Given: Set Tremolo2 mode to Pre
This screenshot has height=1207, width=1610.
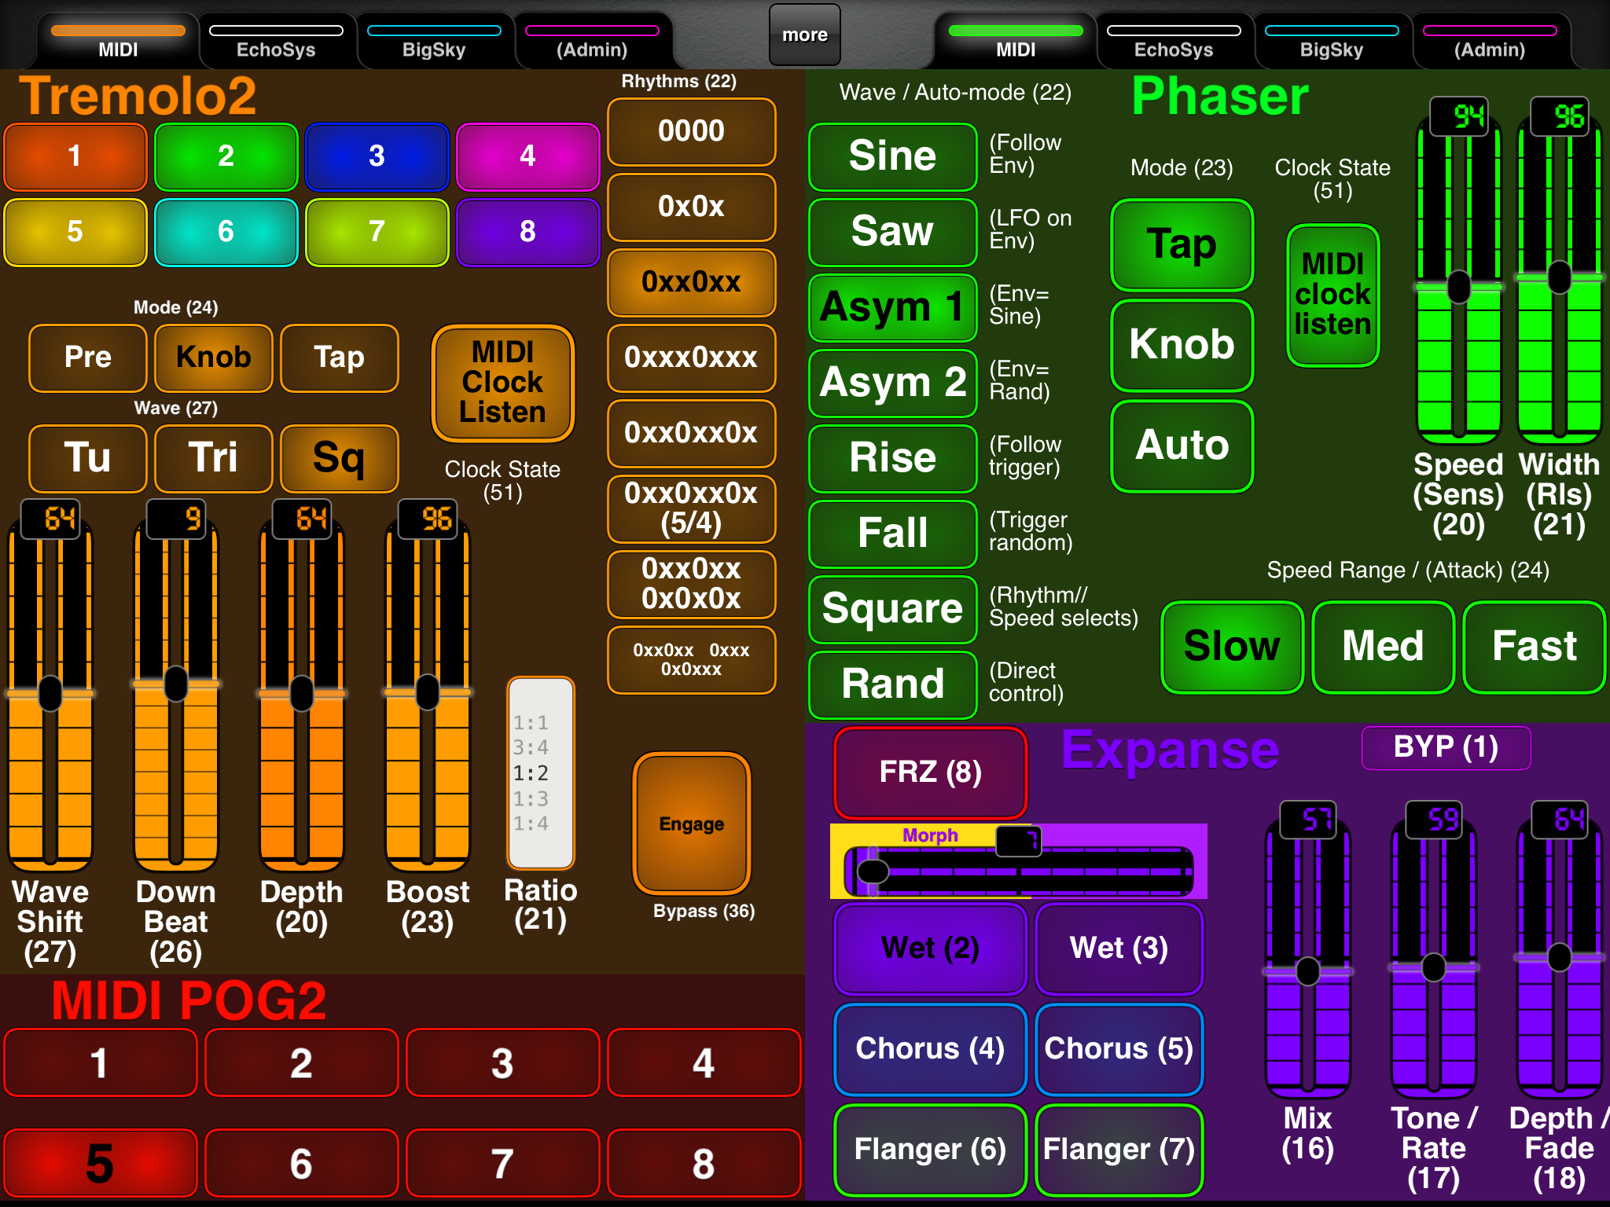Looking at the screenshot, I should [88, 358].
